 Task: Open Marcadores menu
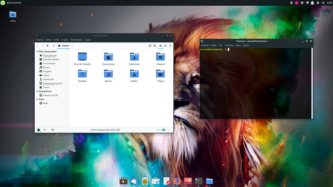coord(76,40)
